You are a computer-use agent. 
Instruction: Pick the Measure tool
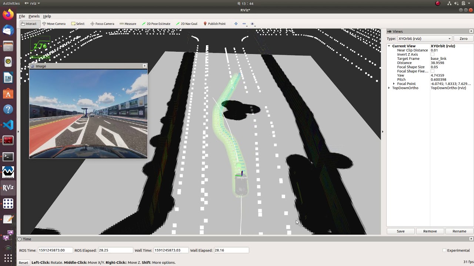coord(128,24)
